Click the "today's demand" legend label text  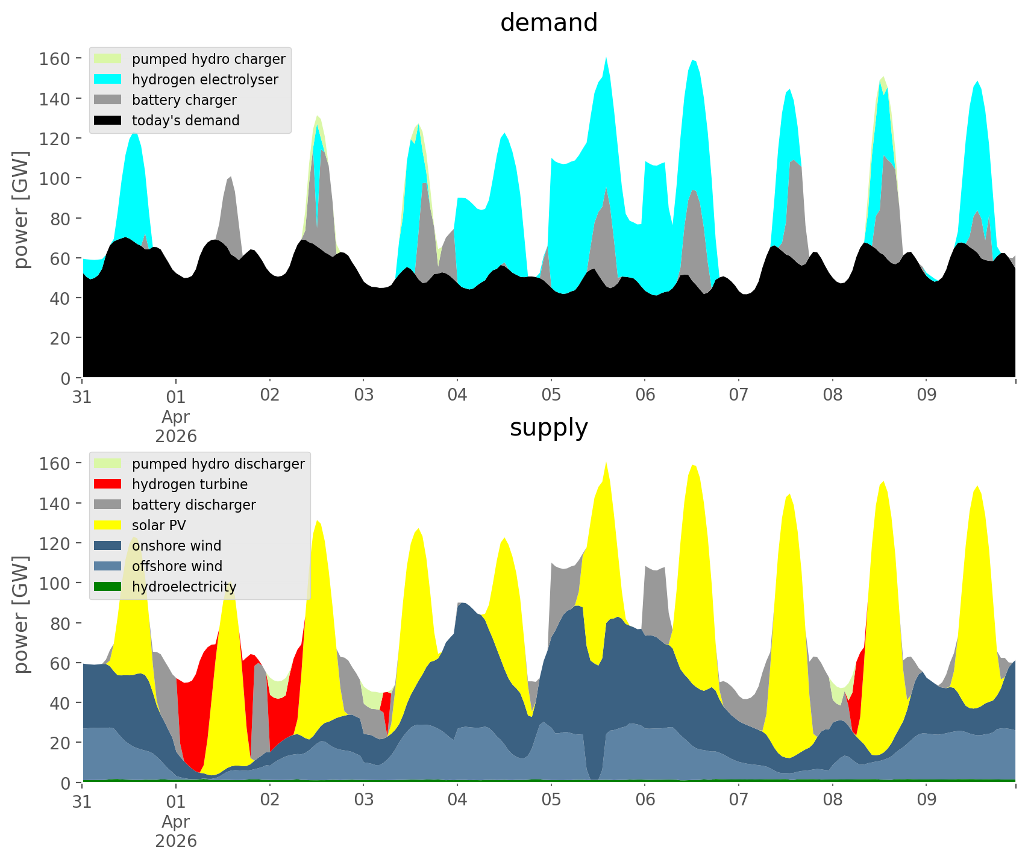186,120
